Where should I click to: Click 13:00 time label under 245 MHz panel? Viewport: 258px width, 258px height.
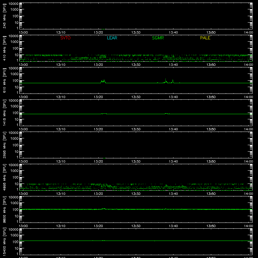[23, 33]
